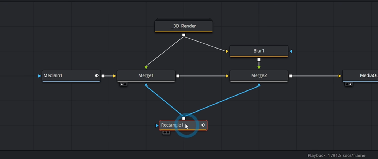Click the keyframe diamond icon on Rectangle1
Image resolution: width=378 pixels, height=159 pixels.
(x=203, y=125)
